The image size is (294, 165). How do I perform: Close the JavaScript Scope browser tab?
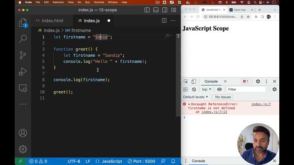pos(224,10)
